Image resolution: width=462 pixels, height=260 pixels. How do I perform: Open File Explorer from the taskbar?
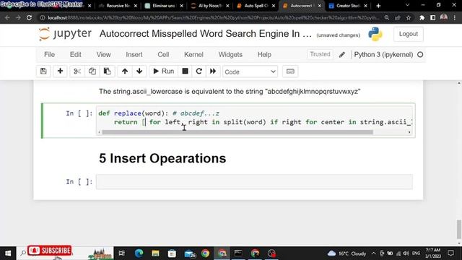[155, 253]
